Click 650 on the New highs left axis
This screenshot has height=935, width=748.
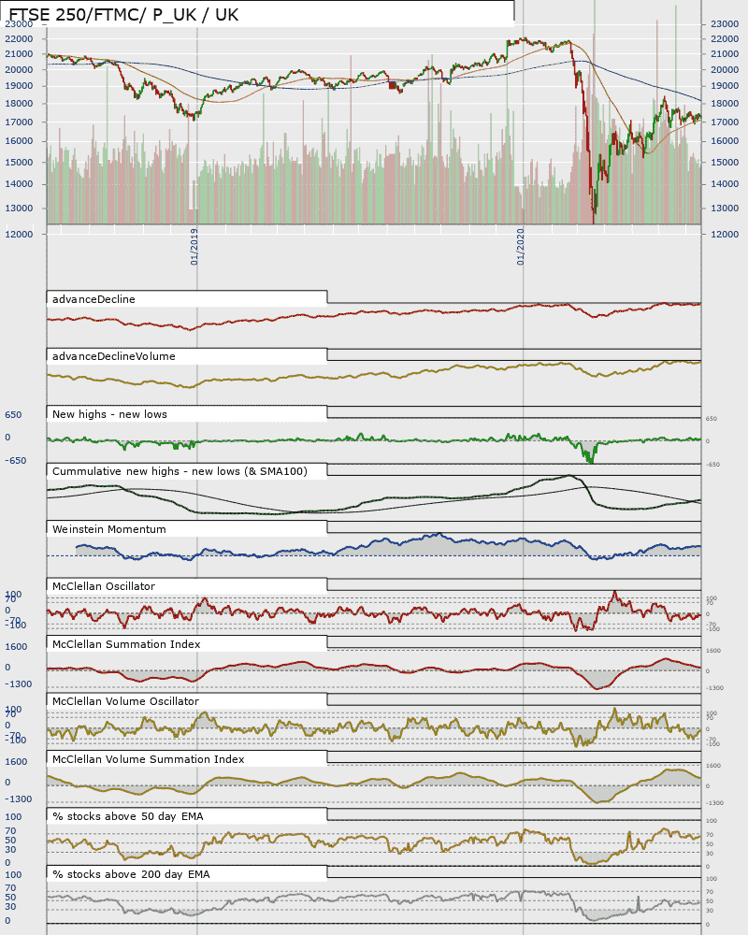point(13,415)
